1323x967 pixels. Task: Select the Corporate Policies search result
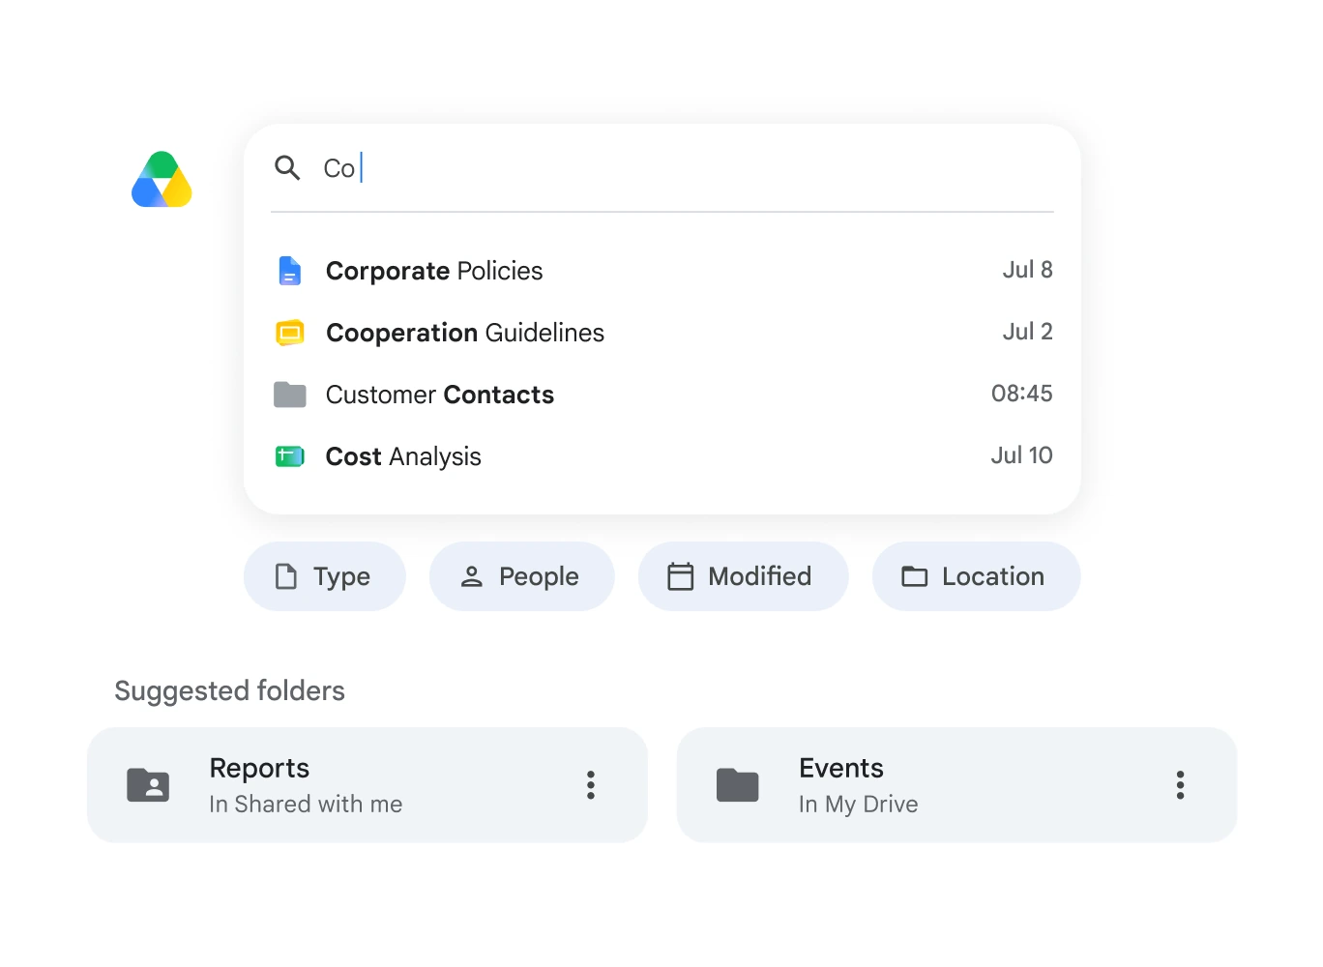[x=662, y=271]
